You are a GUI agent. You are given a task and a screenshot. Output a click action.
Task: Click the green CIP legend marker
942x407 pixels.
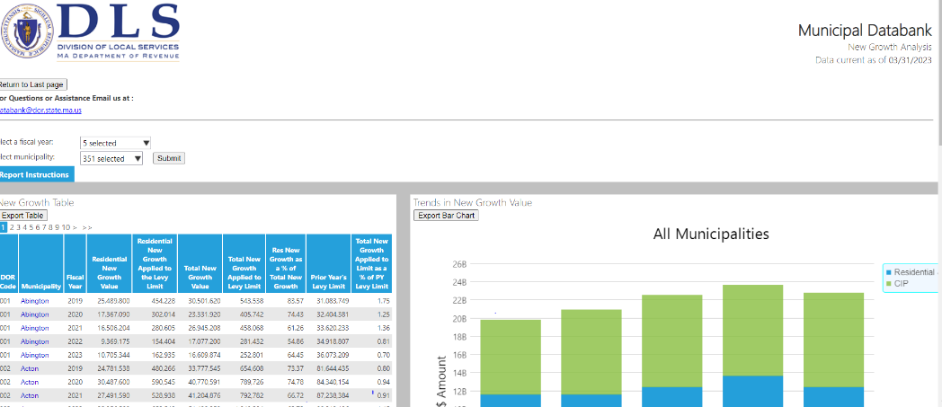pos(888,283)
